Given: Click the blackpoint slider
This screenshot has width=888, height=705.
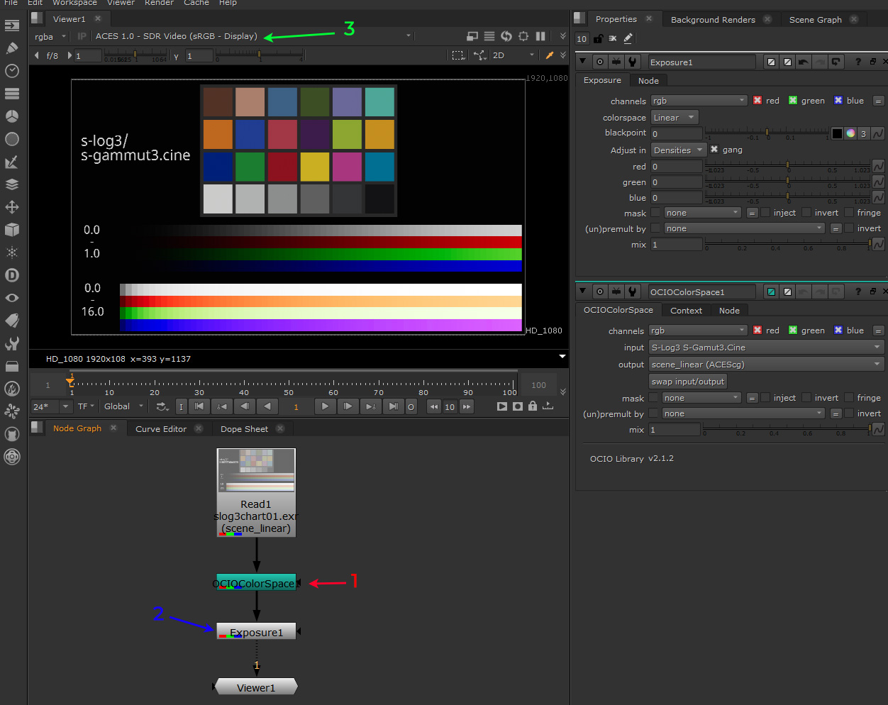Looking at the screenshot, I should point(766,133).
